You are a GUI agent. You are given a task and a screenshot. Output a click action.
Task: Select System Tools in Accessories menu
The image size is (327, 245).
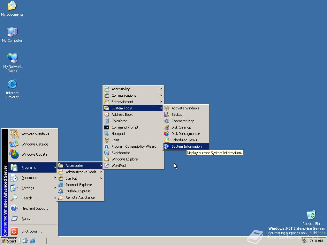[x=133, y=108]
